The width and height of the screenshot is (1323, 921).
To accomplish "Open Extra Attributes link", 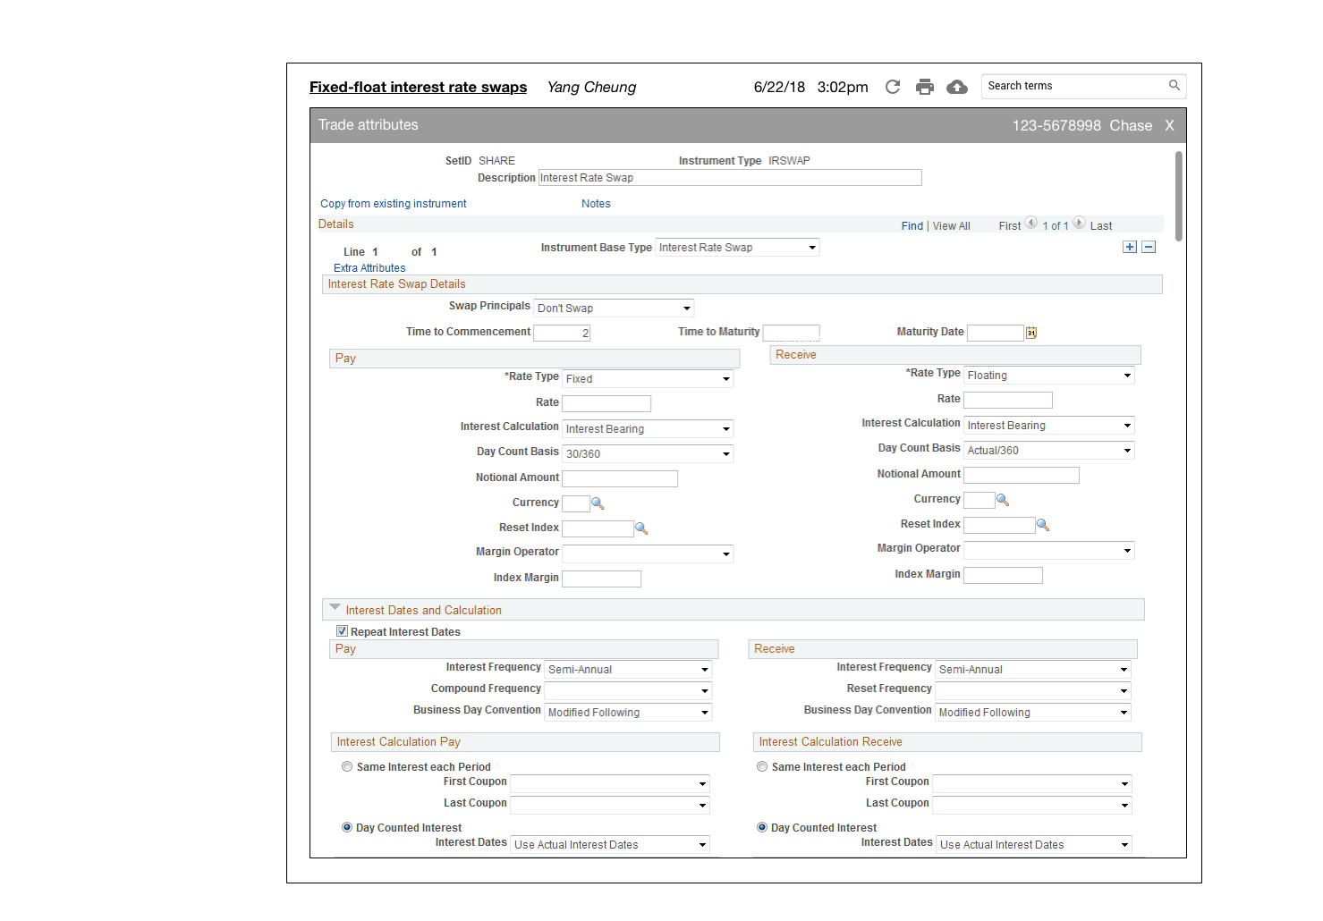I will (369, 268).
